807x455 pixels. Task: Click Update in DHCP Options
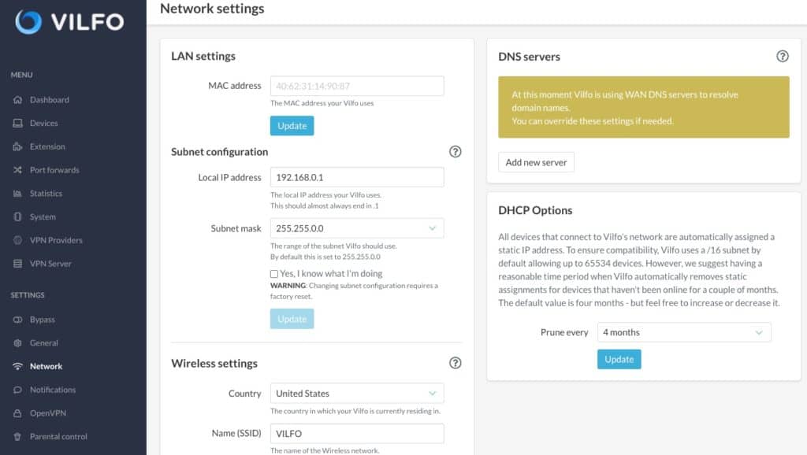[x=619, y=360]
